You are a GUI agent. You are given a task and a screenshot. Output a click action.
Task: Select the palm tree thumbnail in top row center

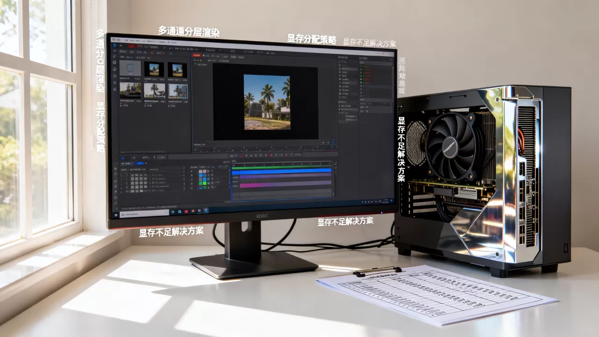coord(154,70)
